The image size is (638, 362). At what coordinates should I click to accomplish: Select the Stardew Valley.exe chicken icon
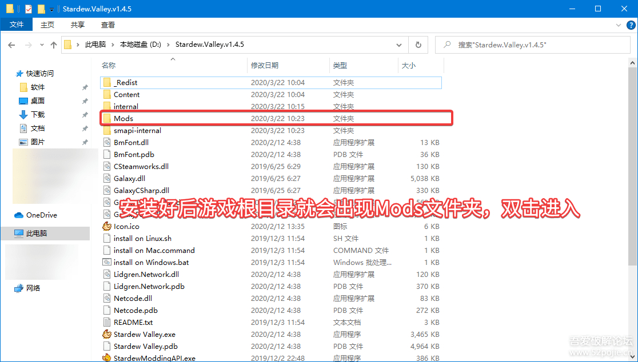point(107,334)
